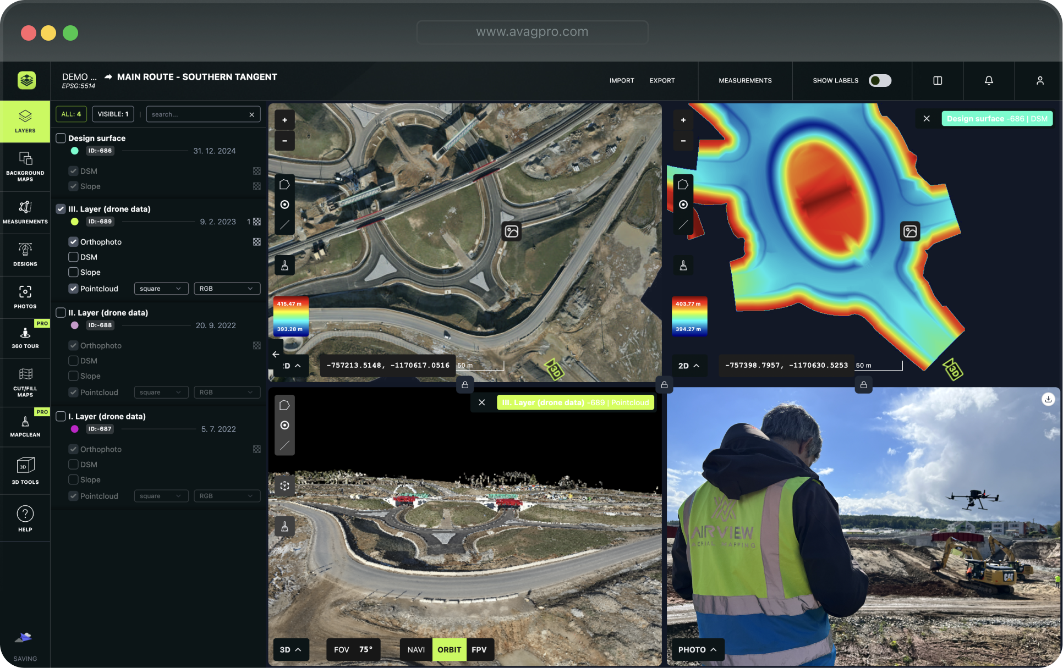The width and height of the screenshot is (1063, 668).
Task: Switch camera to FPV mode
Action: 479,649
